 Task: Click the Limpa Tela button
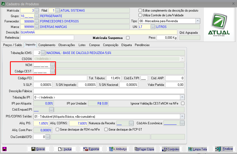click(198, 149)
